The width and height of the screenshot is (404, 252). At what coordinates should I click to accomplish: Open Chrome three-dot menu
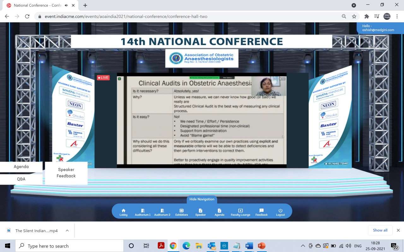(397, 16)
